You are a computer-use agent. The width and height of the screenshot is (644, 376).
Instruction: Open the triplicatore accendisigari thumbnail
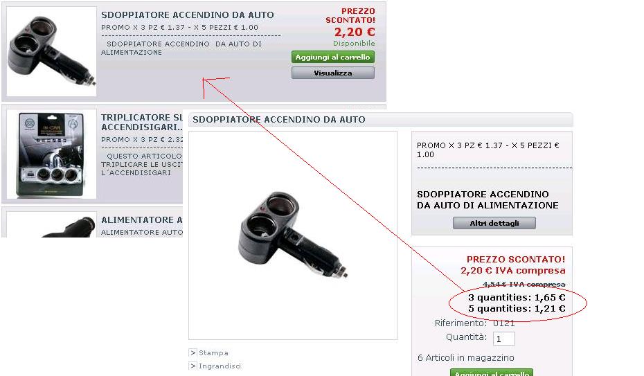[x=51, y=154]
